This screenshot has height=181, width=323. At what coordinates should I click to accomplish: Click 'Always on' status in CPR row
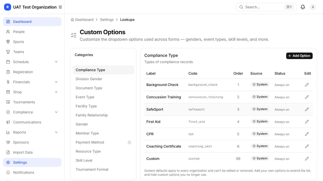coord(282,134)
